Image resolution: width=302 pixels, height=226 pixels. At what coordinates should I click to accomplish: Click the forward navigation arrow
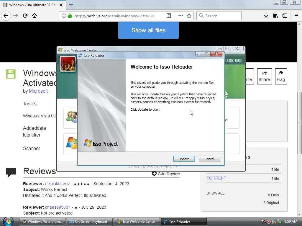coord(16,16)
